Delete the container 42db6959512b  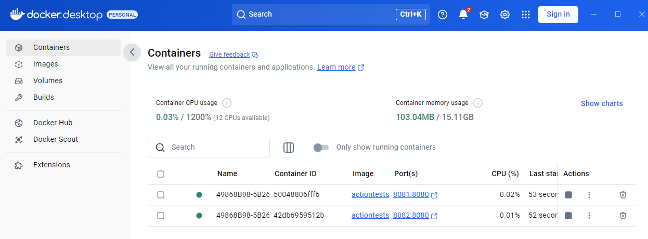[623, 216]
